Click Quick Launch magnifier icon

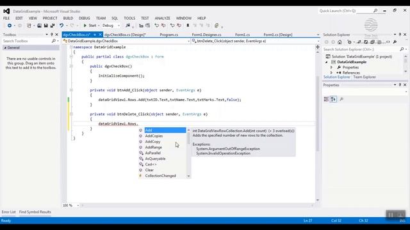(375, 11)
